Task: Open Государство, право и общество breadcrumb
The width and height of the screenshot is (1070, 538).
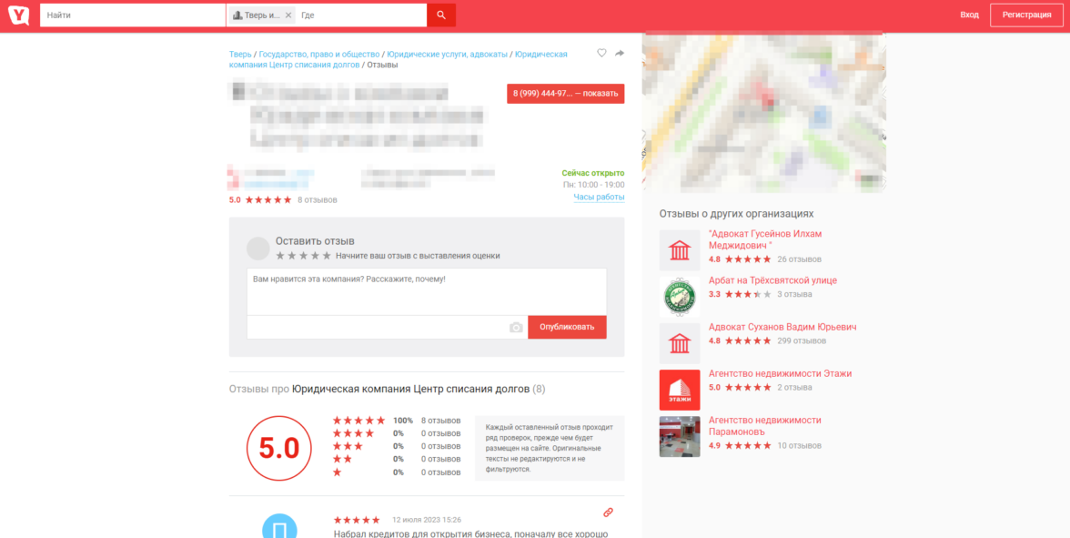Action: coord(318,54)
